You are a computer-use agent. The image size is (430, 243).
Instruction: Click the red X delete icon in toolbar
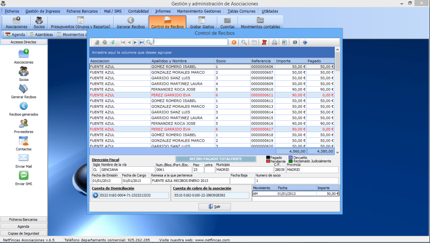[x=264, y=42]
